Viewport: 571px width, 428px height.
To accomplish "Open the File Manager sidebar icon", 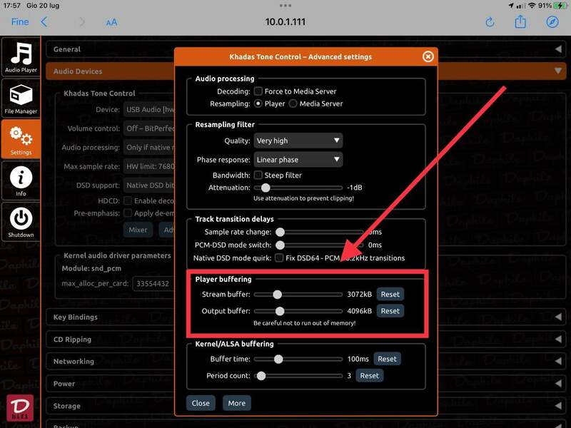I will click(21, 98).
